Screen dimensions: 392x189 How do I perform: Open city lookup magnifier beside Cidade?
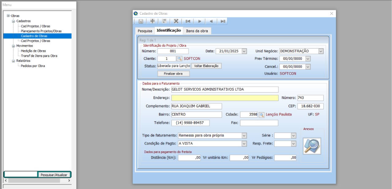[262, 115]
